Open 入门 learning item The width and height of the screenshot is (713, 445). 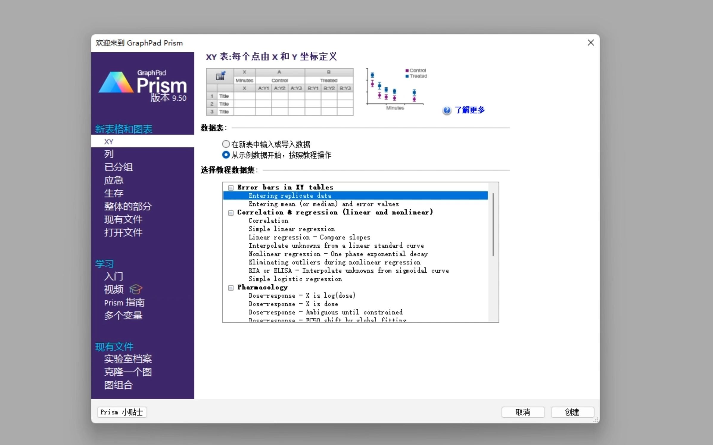(113, 276)
